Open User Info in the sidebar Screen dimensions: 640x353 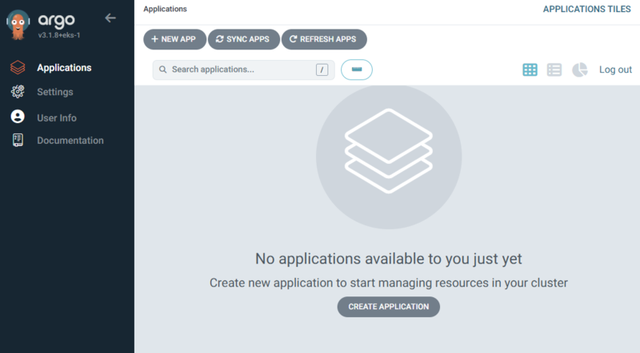(x=57, y=118)
